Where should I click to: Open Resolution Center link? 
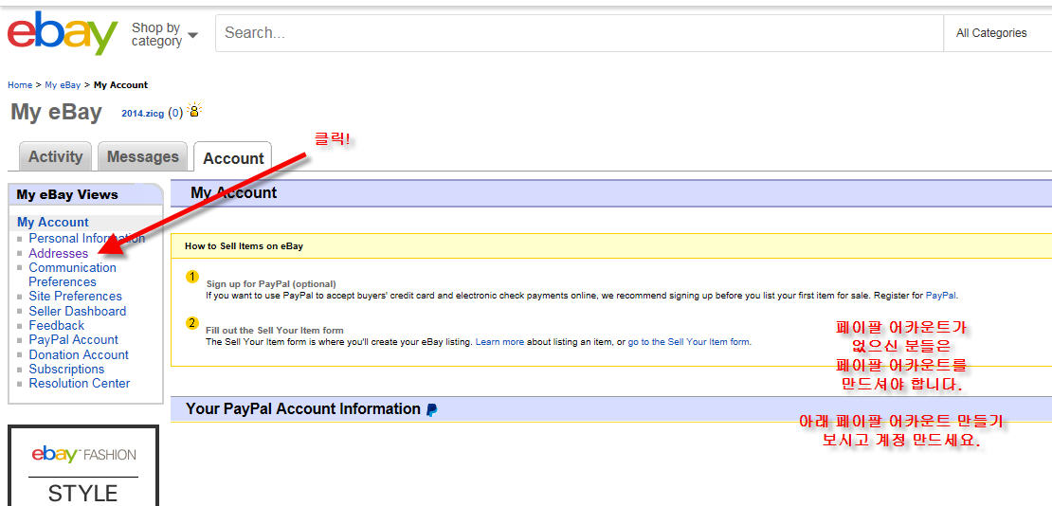pos(80,383)
